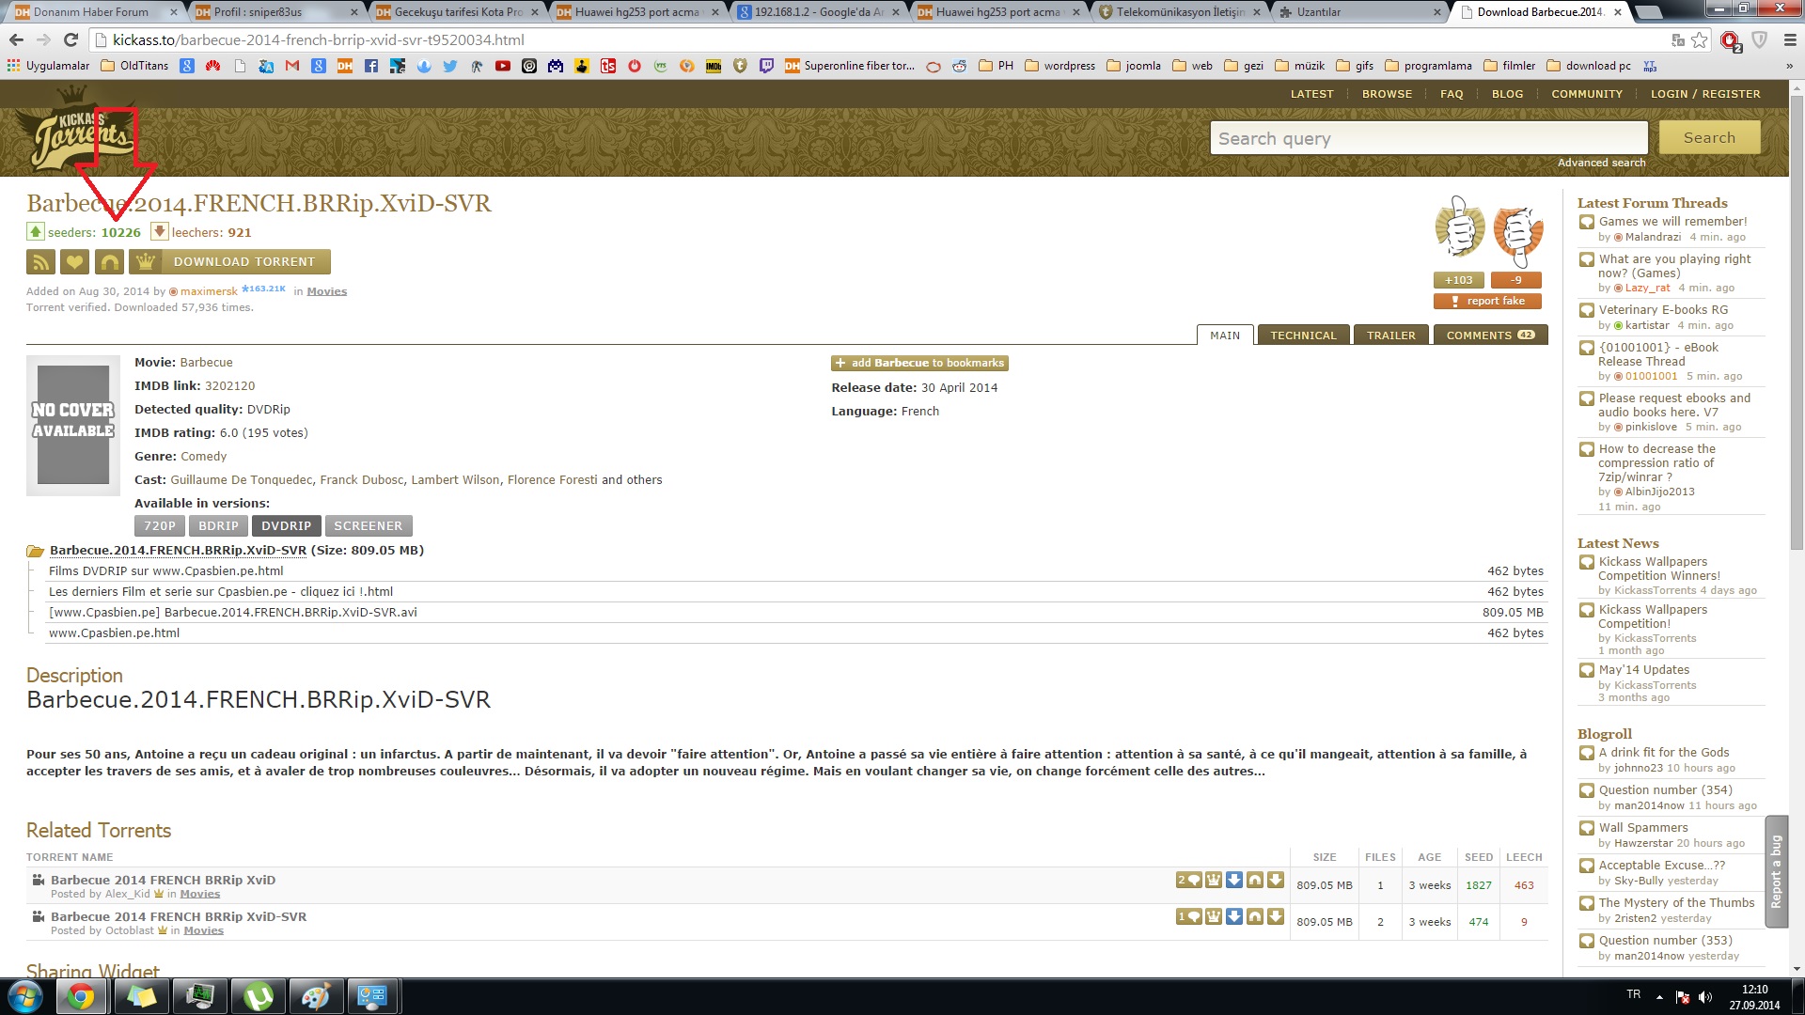1805x1015 pixels.
Task: Open the IMDB link 3202120
Action: 229,386
